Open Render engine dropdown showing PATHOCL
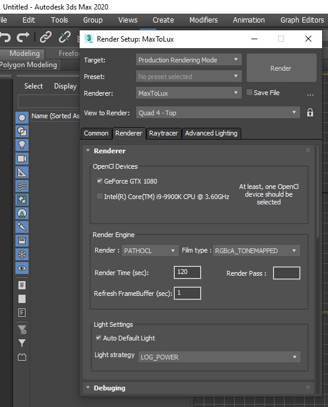The width and height of the screenshot is (328, 407). (150, 251)
